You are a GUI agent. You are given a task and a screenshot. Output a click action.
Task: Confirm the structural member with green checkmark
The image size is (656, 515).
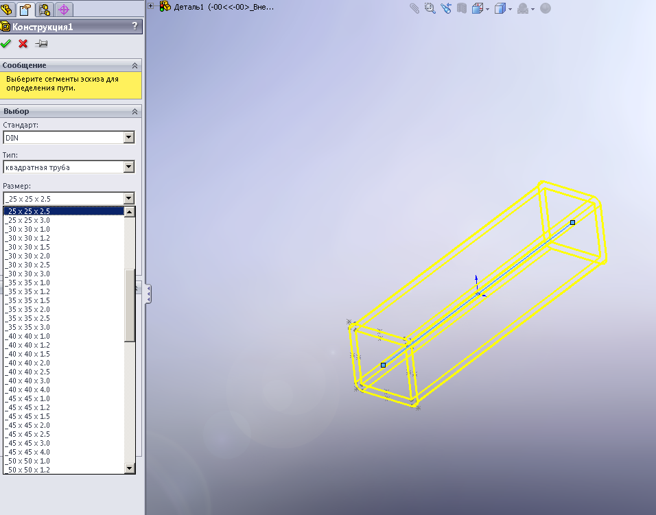pyautogui.click(x=6, y=43)
